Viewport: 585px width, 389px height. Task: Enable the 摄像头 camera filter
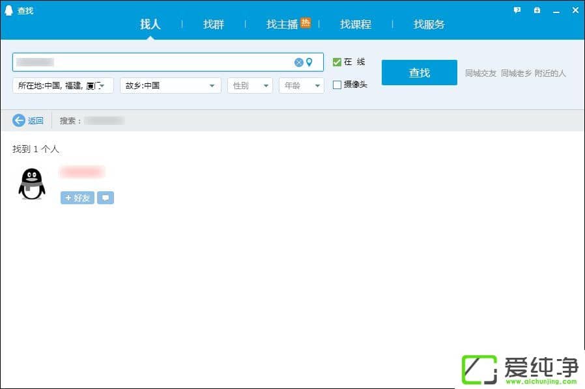[x=337, y=85]
